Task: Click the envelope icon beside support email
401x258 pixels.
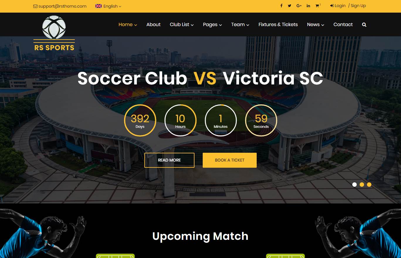Action: (x=35, y=6)
